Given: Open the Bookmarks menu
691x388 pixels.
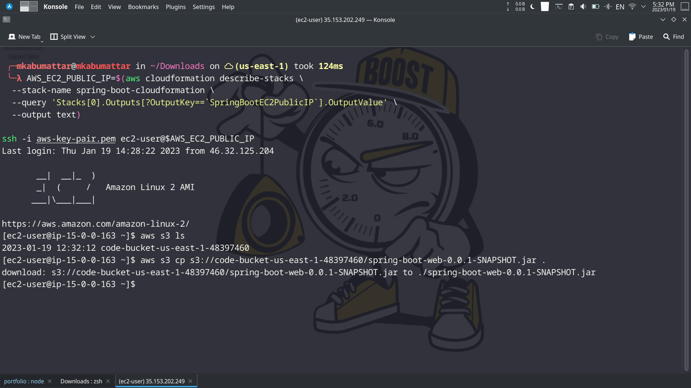Looking at the screenshot, I should click(143, 6).
